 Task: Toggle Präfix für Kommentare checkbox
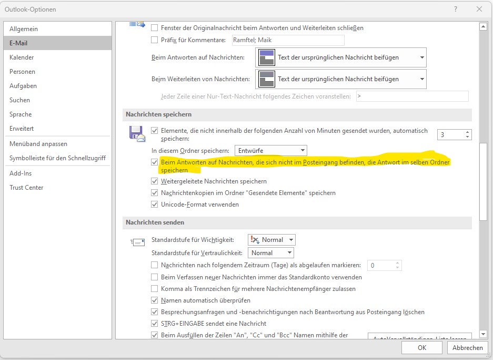(154, 40)
